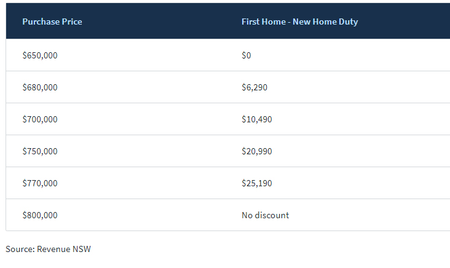Screen dimensions: 450x268
Task: Click the $700,000 purchase price entry
Action: pos(40,119)
